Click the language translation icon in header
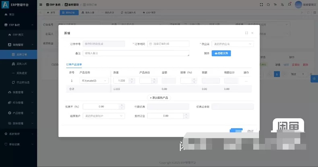The width and height of the screenshot is (318, 167). [282, 5]
